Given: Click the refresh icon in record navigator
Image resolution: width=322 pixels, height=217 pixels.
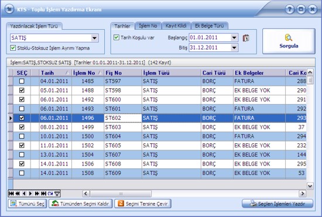Looking at the screenshot, I should [x=50, y=194].
